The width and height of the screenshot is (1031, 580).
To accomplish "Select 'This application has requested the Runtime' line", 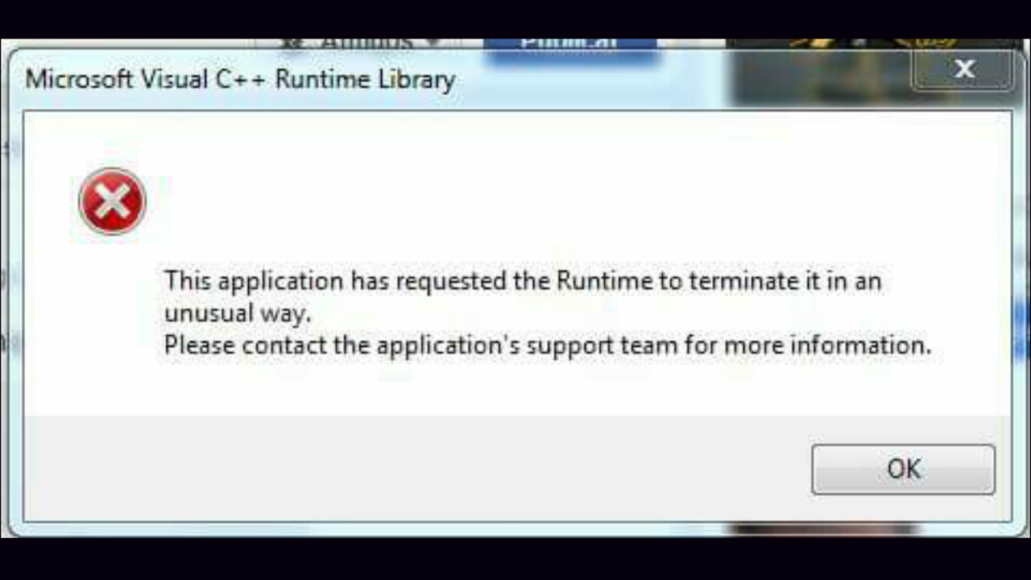I will pos(523,281).
